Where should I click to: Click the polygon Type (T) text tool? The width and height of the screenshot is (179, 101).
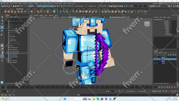click(x=44, y=11)
